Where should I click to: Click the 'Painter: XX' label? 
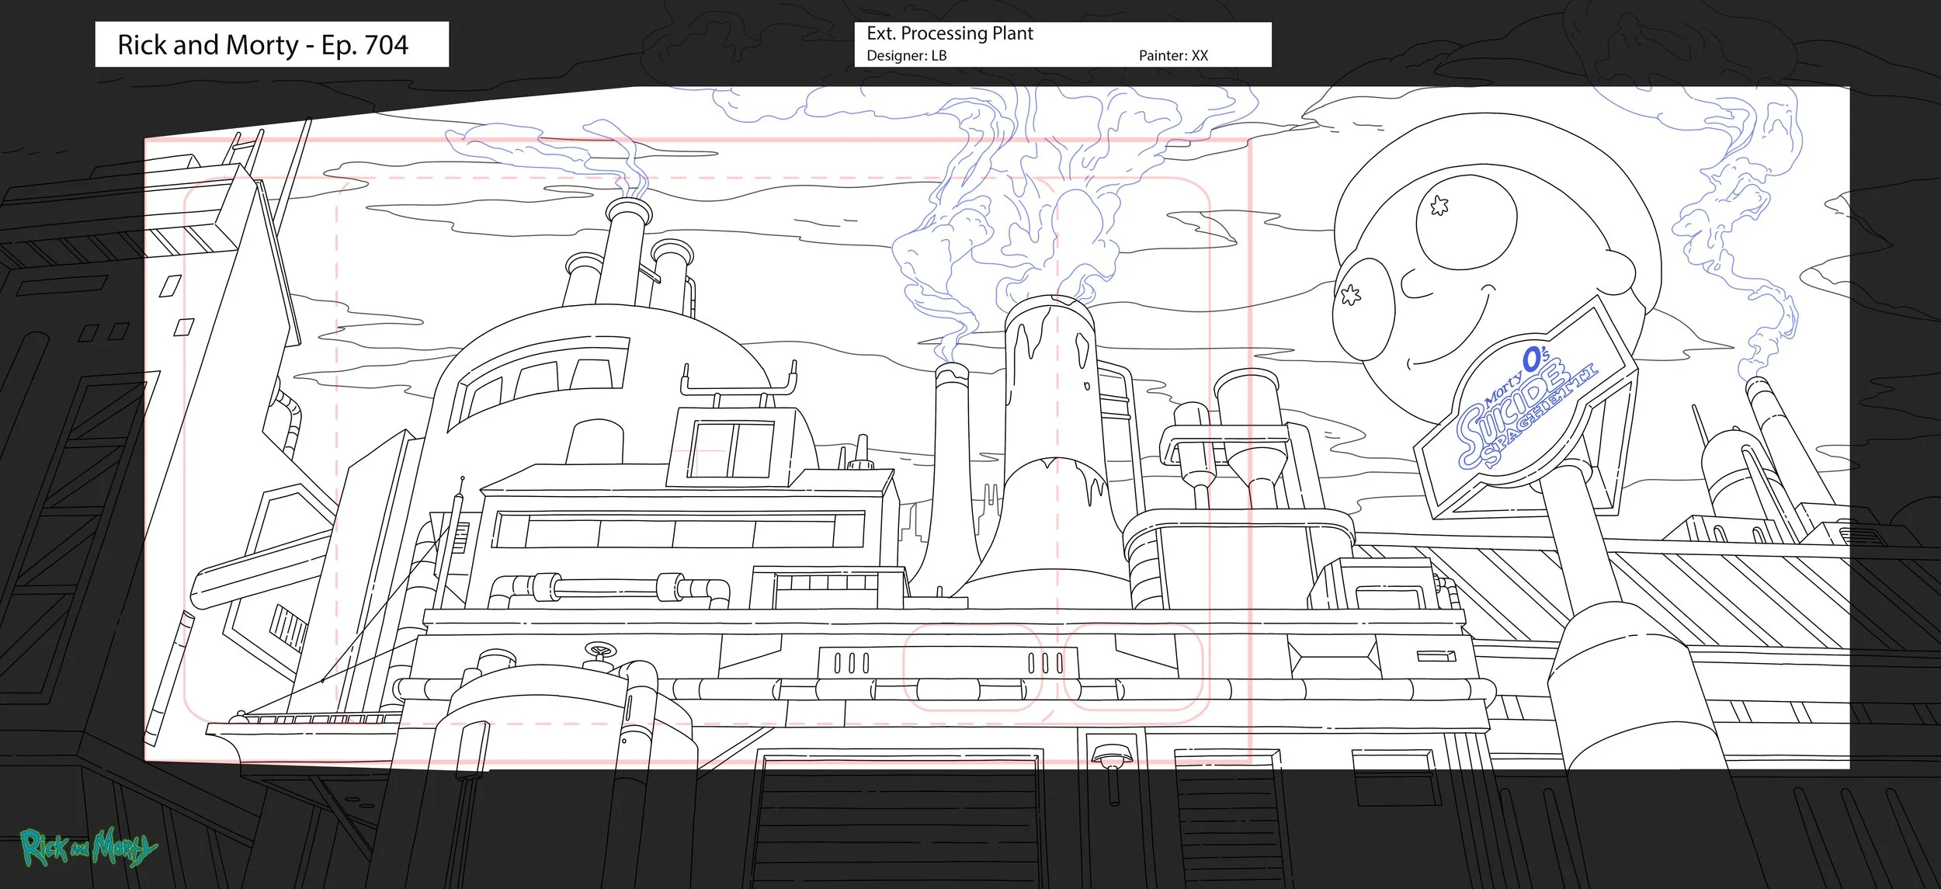click(x=1173, y=56)
